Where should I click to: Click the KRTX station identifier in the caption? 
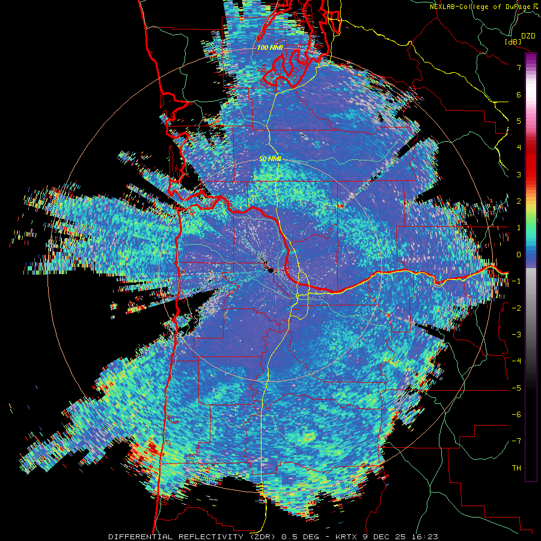click(x=346, y=537)
